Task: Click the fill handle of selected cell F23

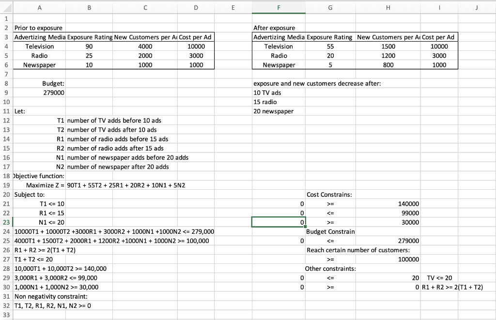Action: 305,226
